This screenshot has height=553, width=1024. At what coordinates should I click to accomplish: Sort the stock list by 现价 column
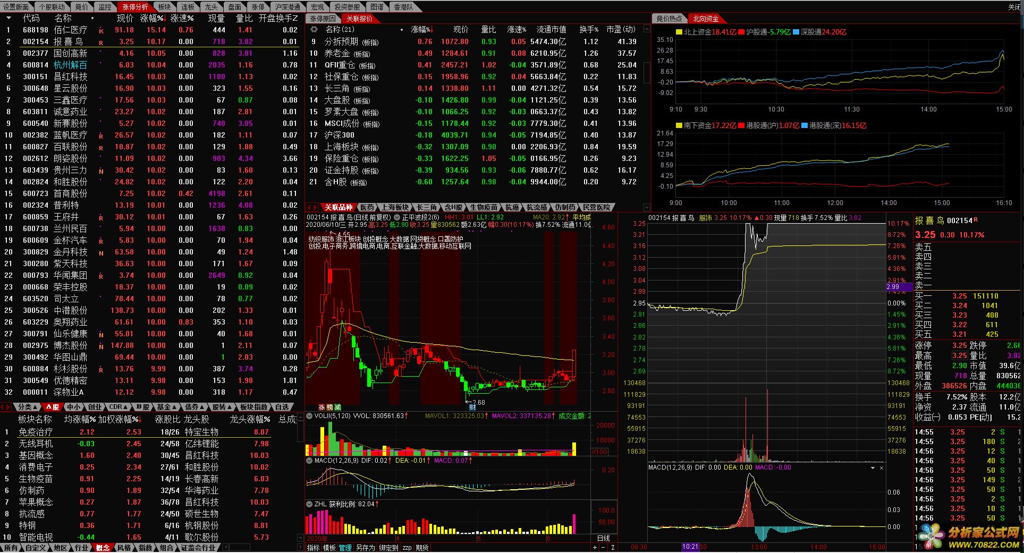tap(125, 18)
